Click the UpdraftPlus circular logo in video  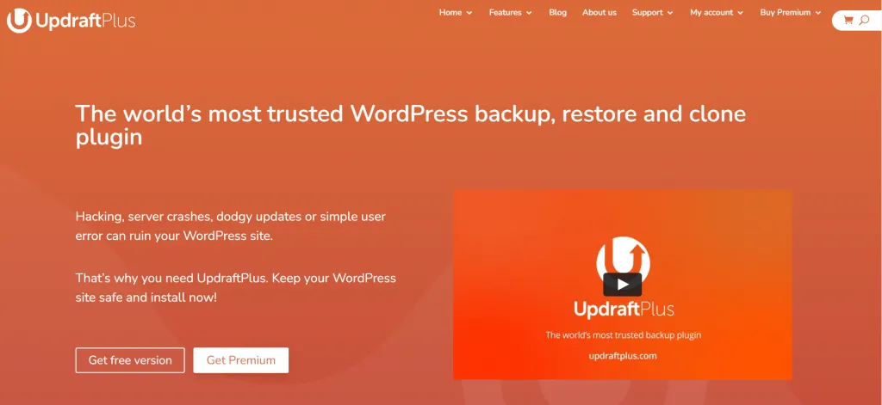[x=623, y=261]
